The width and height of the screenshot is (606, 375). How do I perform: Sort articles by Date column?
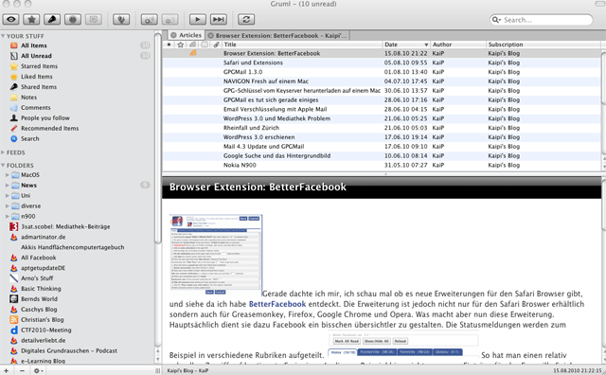pyautogui.click(x=406, y=45)
